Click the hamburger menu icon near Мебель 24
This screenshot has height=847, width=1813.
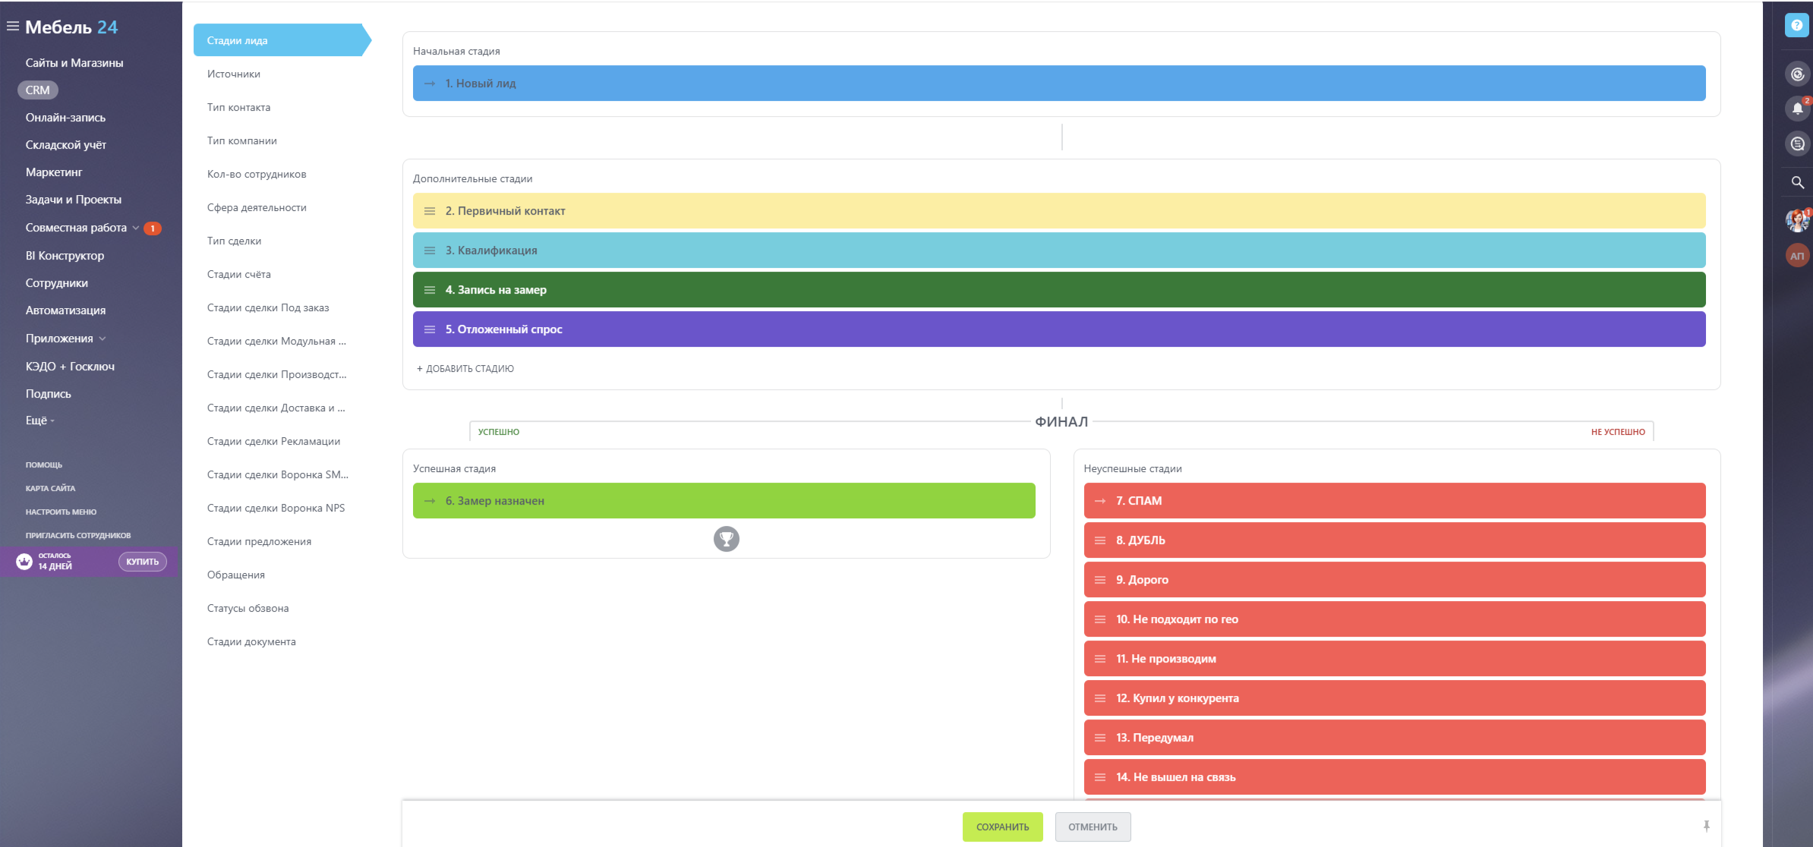coord(12,27)
